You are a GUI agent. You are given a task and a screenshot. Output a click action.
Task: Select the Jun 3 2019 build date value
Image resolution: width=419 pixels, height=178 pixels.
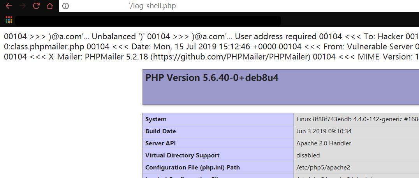tap(324, 131)
